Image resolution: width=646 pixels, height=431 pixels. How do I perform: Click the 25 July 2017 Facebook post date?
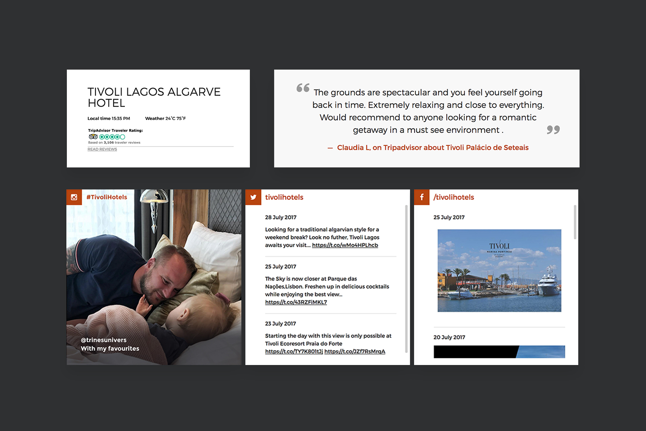449,217
